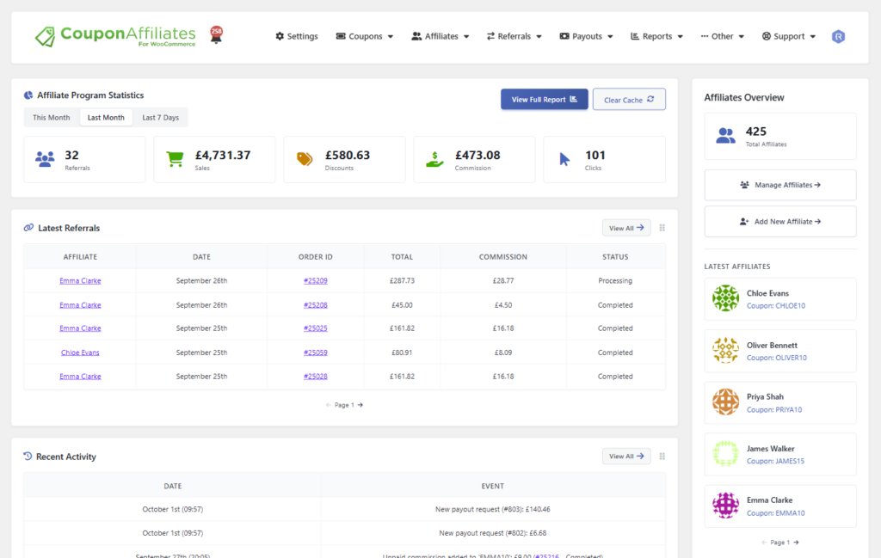Click the Referrals people icon in statistics
The image size is (881, 558).
45,159
